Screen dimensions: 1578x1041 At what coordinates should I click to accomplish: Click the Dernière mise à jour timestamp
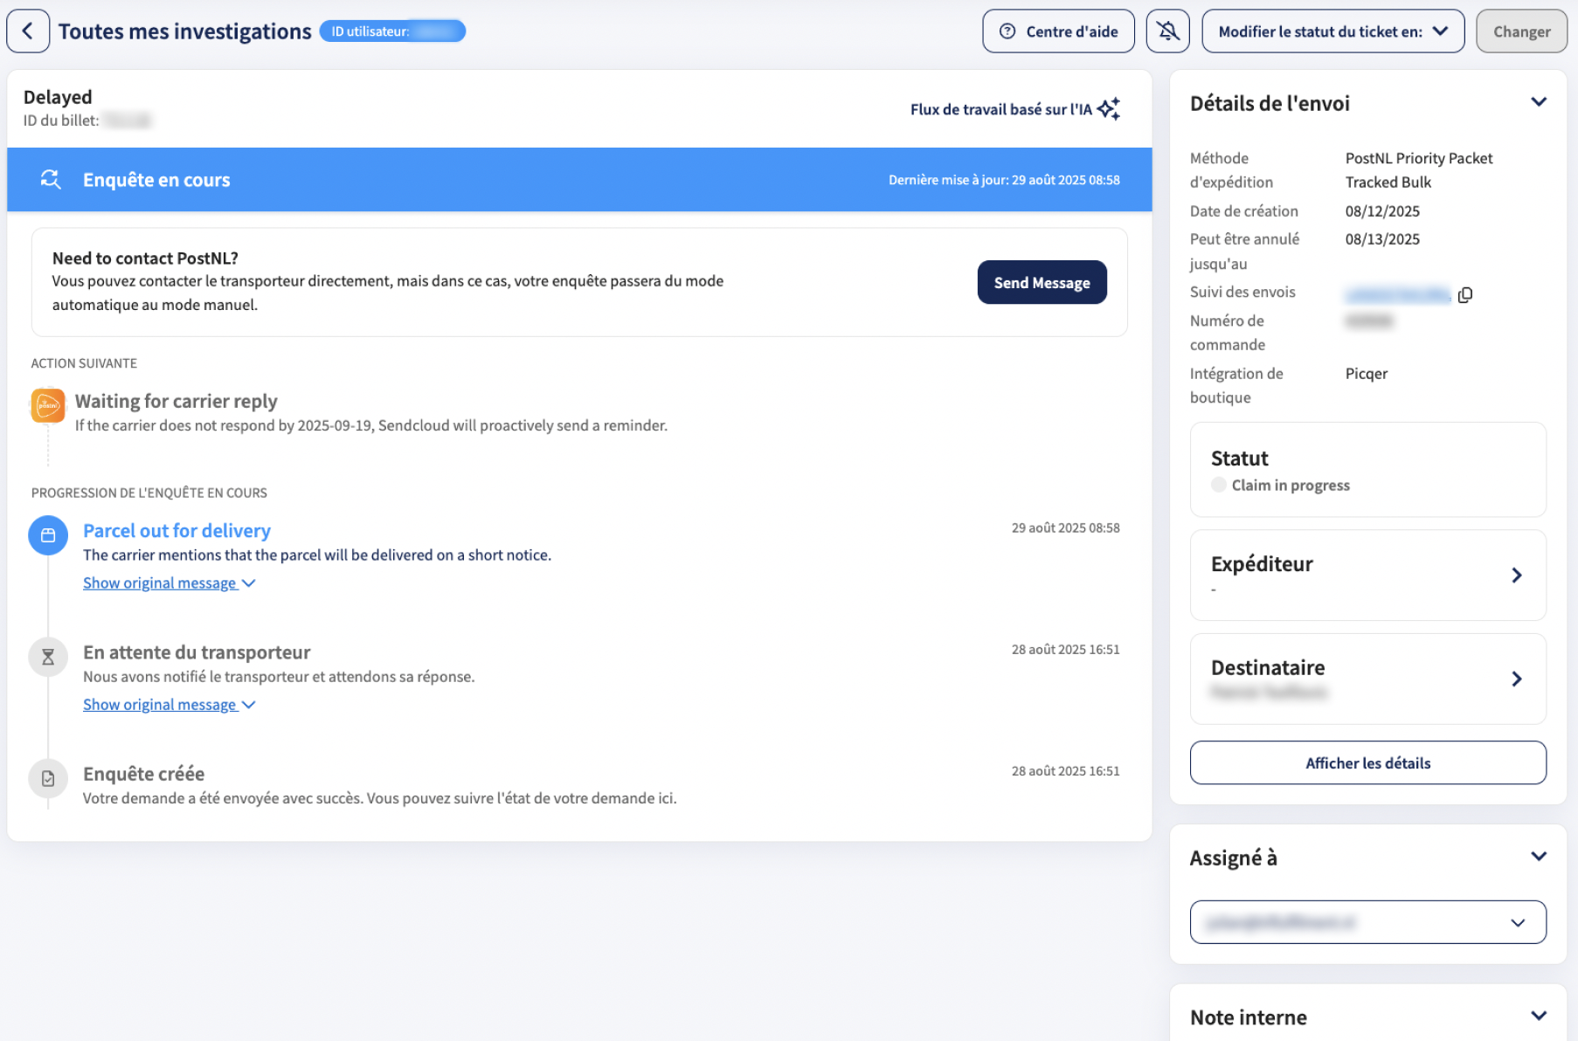1004,180
